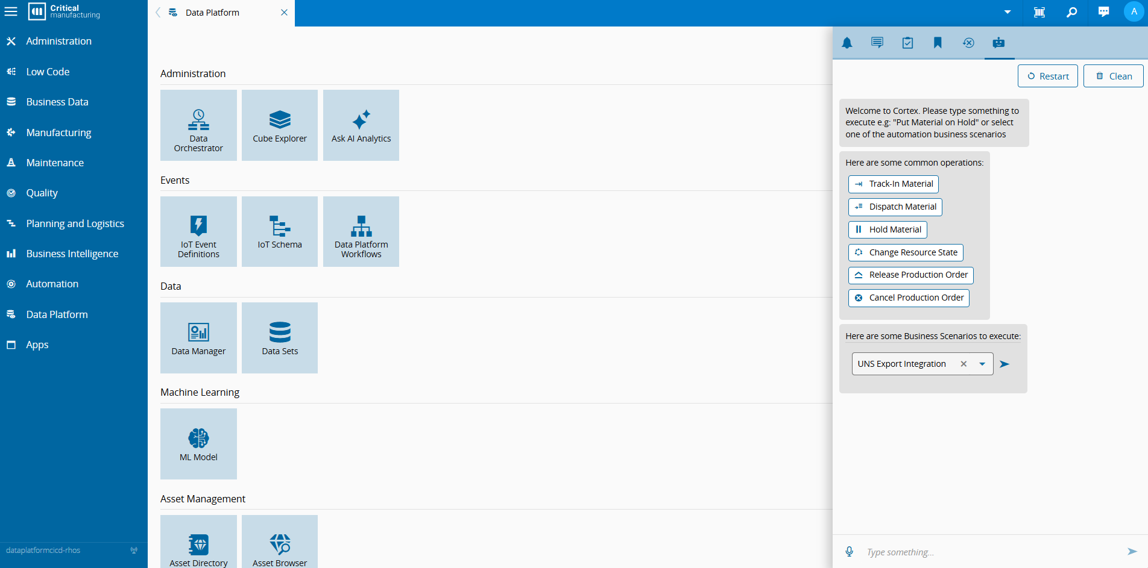
Task: Toggle the chat panel icon in the top bar
Action: pyautogui.click(x=1104, y=12)
